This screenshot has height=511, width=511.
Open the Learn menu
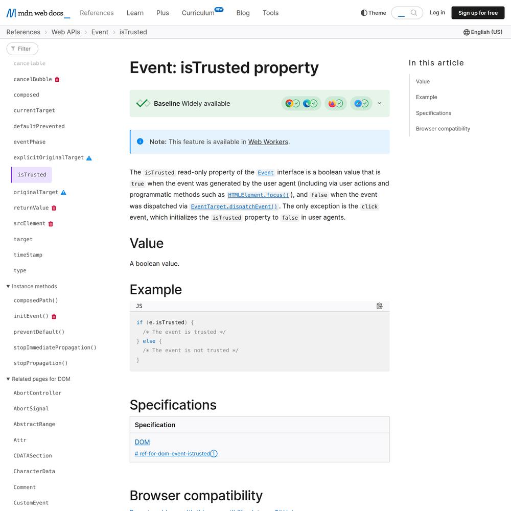tap(135, 13)
